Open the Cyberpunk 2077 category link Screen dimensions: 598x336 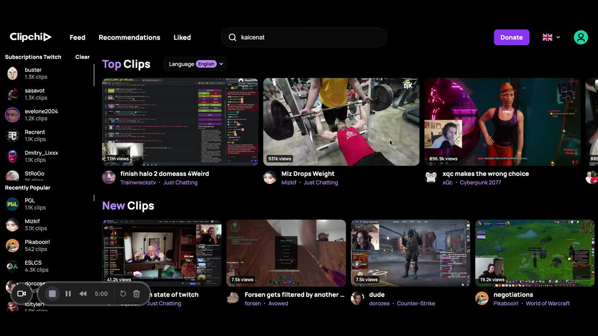point(480,182)
